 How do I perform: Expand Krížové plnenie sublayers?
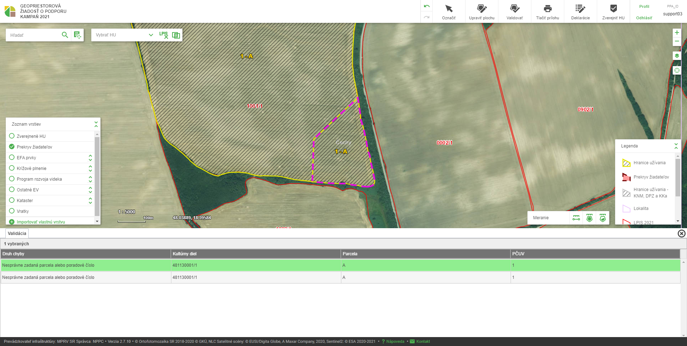[x=90, y=168]
